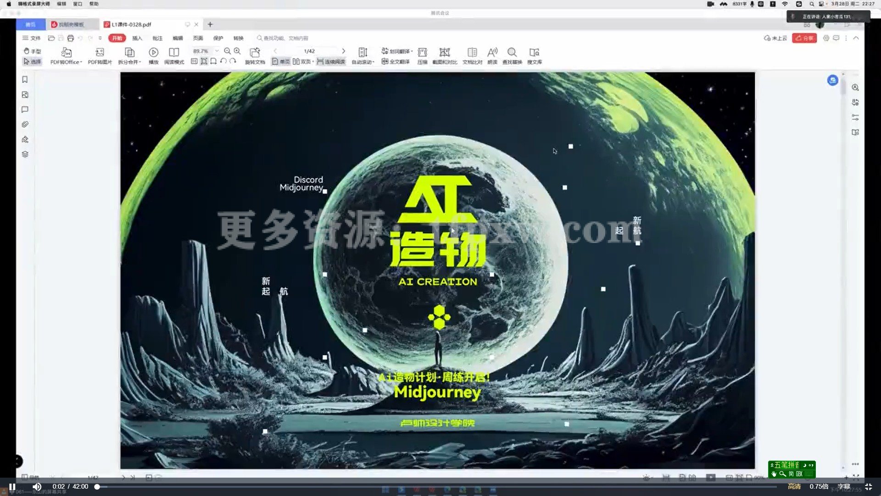Expand the 拆分合并 split/merge dropdown
Screen dimensions: 881x496
[129, 56]
